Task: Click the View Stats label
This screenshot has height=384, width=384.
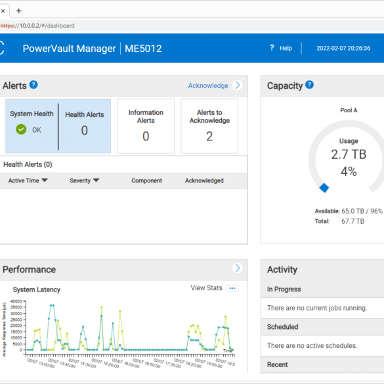Action: pyautogui.click(x=207, y=288)
